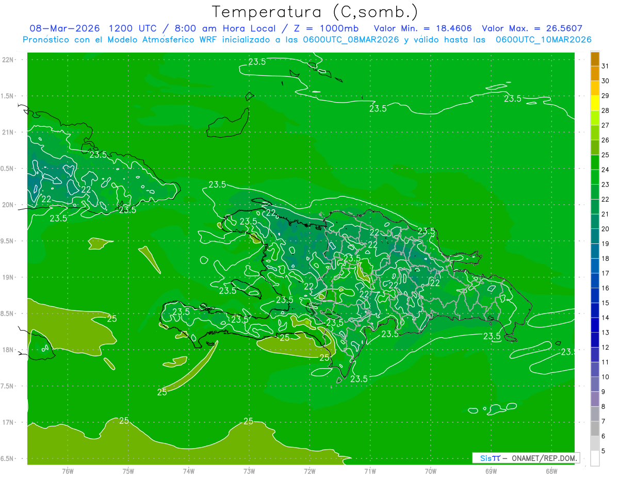Click the '18N' latitude axis label
619x478 pixels.
pyautogui.click(x=8, y=350)
